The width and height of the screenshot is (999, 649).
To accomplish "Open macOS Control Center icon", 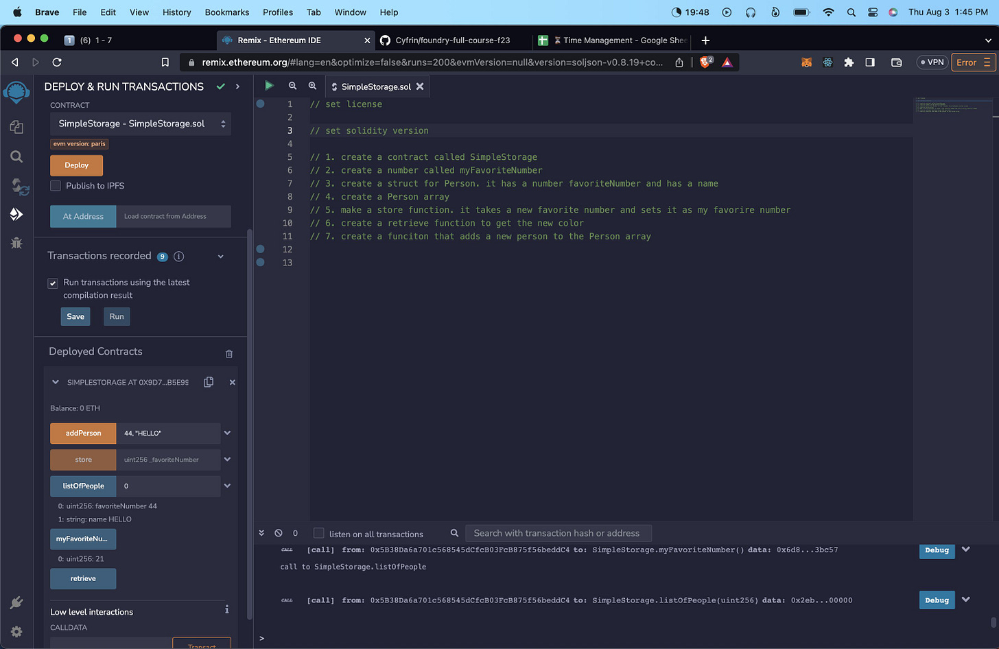I will [x=873, y=12].
